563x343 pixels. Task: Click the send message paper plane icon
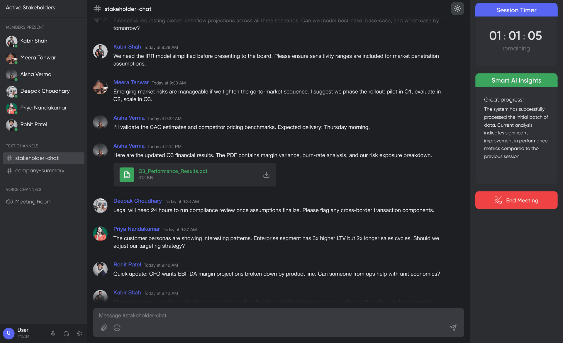[x=453, y=327]
